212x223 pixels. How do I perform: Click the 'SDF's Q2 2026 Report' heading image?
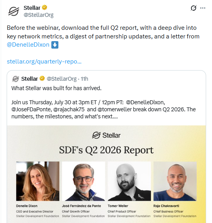(106, 150)
